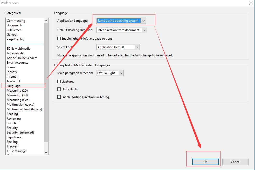Select the Language category in the list
Screen dimensions: 255x170
point(13,86)
